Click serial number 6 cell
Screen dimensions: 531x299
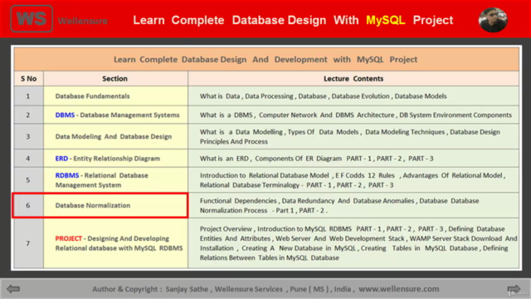tap(28, 205)
